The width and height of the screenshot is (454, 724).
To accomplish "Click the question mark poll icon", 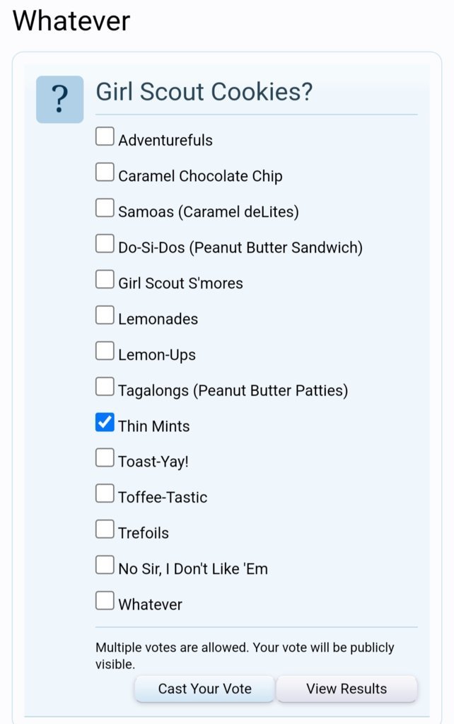I will click(59, 99).
